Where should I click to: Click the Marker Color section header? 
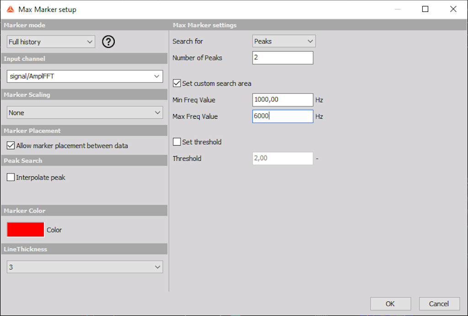coord(84,211)
